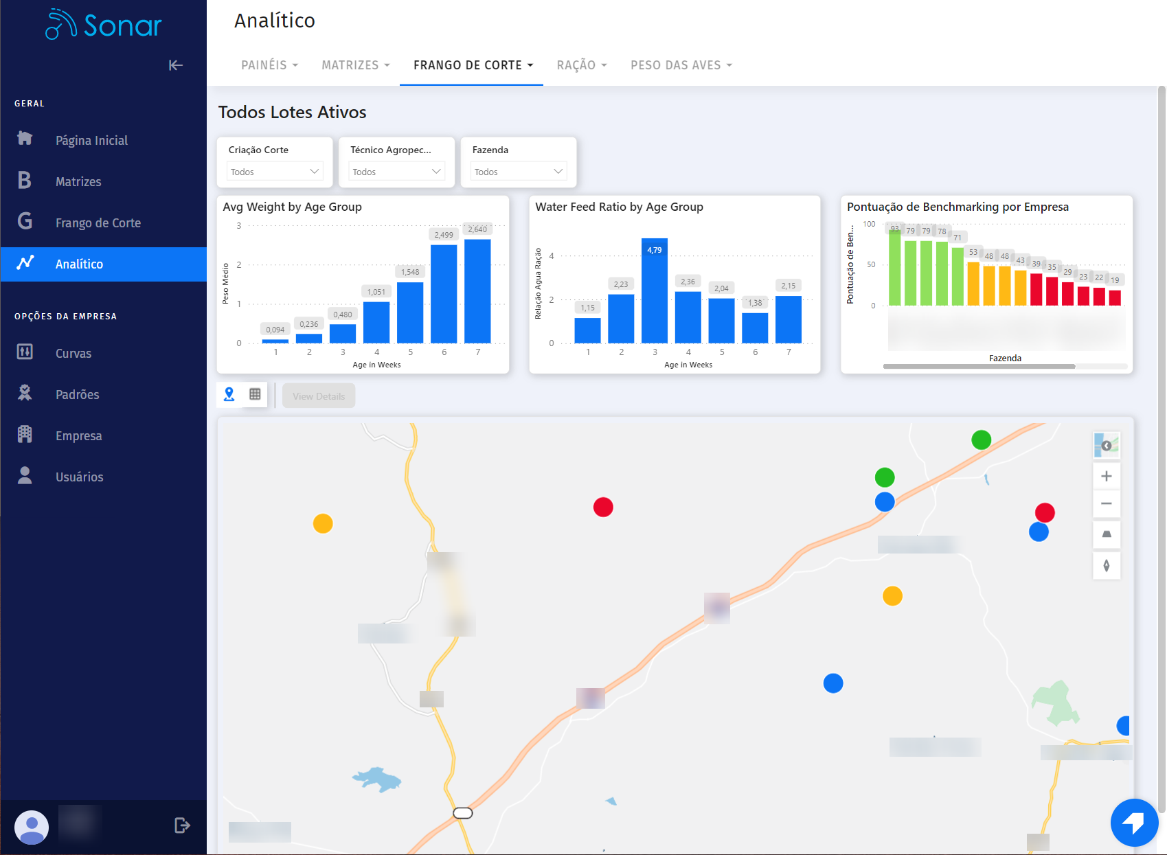Expand the FRANGO DE CORTE menu

pos(473,65)
